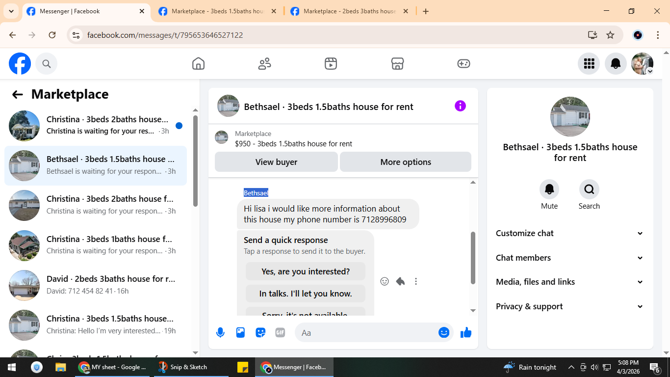Open emoji picker in message box
Image resolution: width=670 pixels, height=377 pixels.
444,333
